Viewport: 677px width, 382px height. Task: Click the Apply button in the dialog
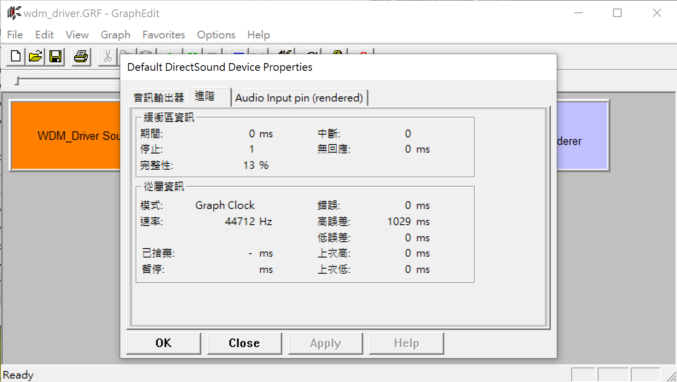point(325,343)
